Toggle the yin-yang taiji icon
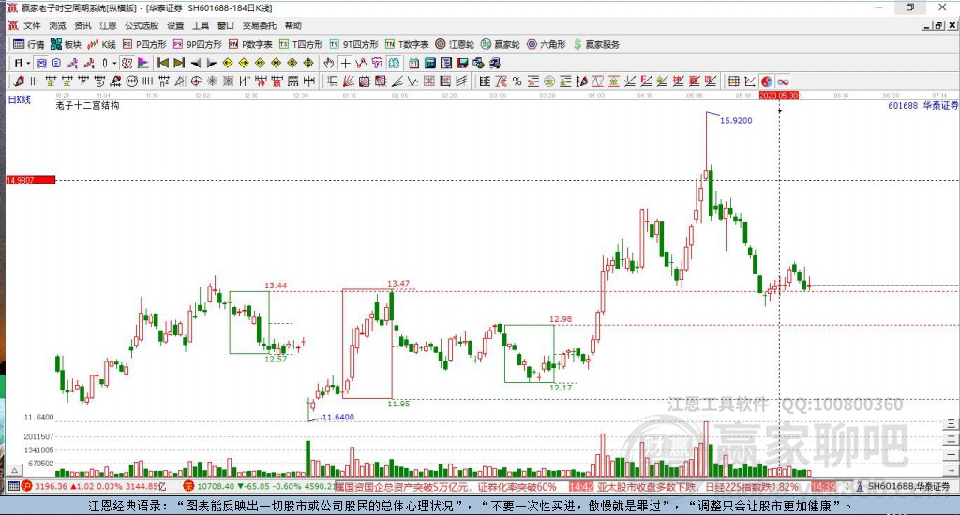This screenshot has height=515, width=960. coord(767,81)
